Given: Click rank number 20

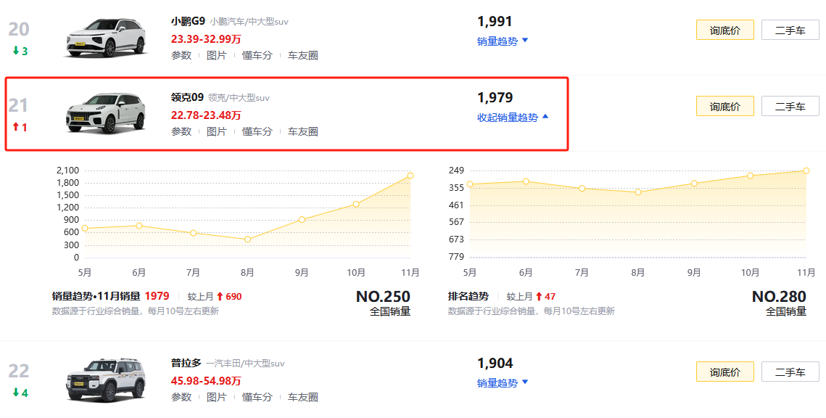Looking at the screenshot, I should pyautogui.click(x=18, y=30).
